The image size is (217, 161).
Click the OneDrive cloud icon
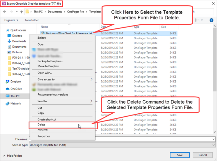(8, 89)
